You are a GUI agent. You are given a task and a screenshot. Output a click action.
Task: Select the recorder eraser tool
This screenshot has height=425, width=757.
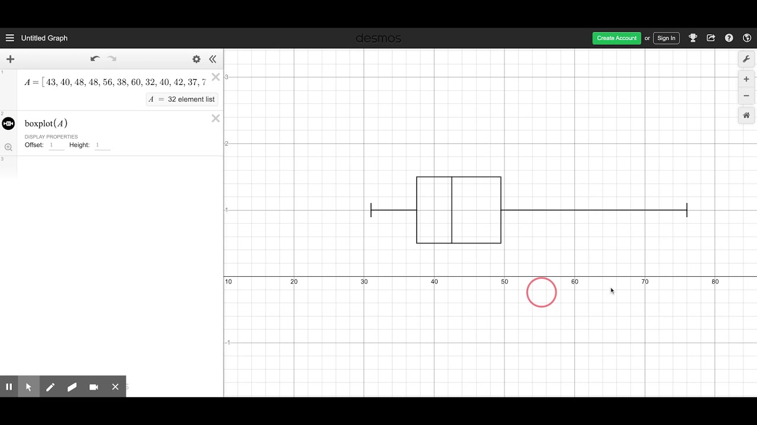tap(72, 387)
